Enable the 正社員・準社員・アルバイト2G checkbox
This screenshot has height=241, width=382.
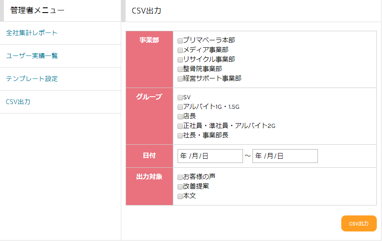180,126
